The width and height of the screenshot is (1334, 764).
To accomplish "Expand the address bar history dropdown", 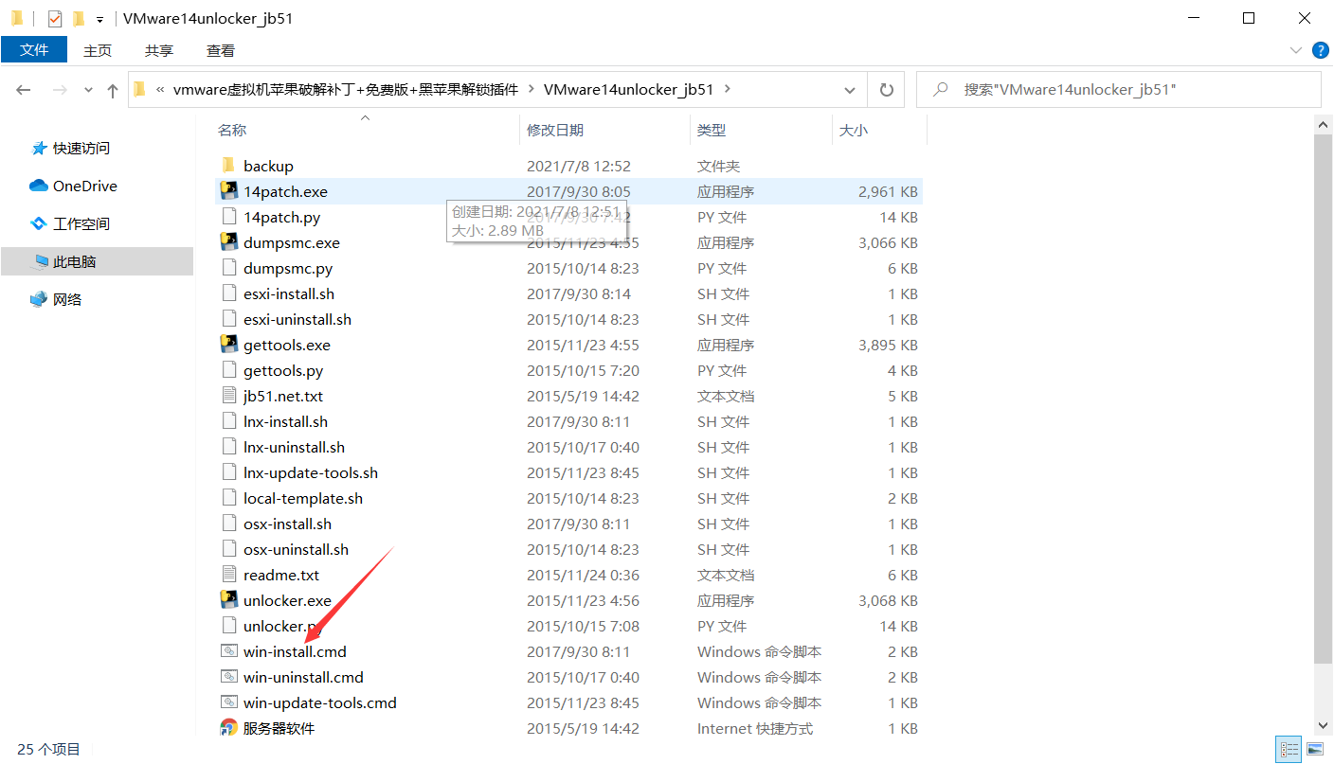I will tap(850, 90).
